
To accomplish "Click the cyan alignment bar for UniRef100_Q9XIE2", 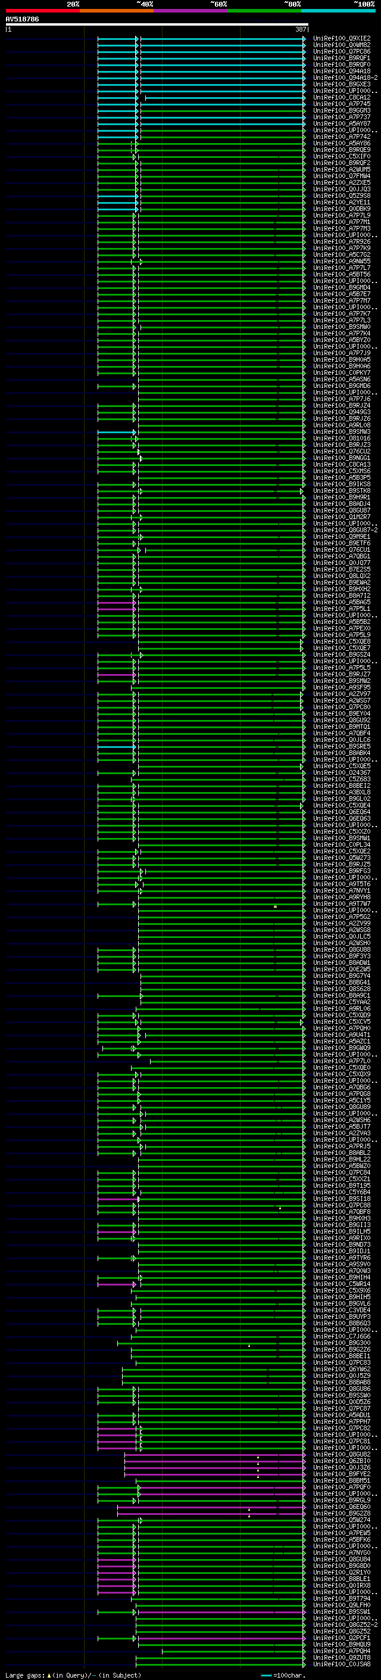I will coord(201,39).
